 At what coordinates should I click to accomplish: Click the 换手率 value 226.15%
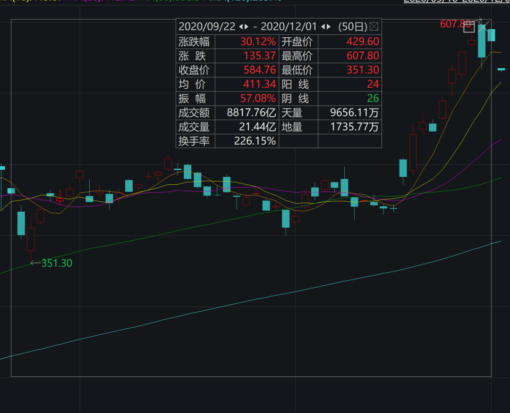click(x=255, y=140)
